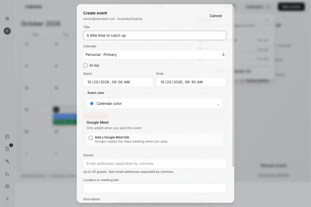Click the 'Create event' heading

(x=95, y=13)
